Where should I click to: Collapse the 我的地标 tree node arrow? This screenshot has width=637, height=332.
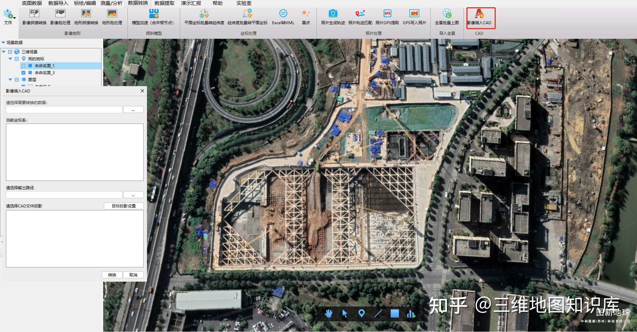click(x=10, y=59)
